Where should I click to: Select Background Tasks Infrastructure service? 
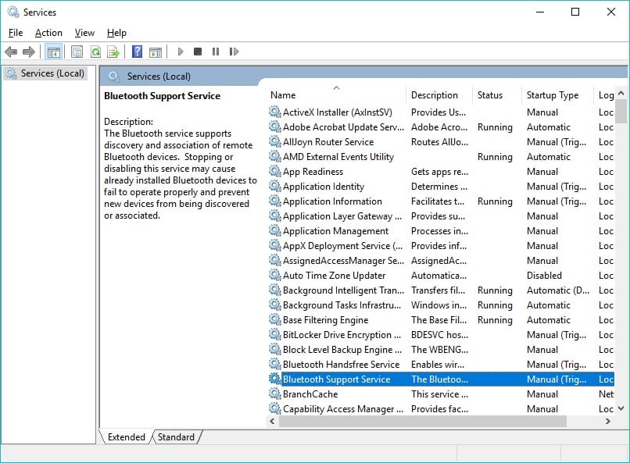[x=441, y=305]
